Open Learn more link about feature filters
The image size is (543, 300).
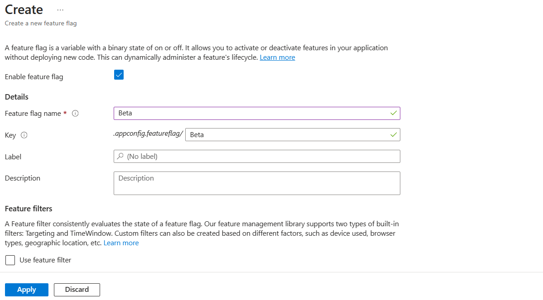pyautogui.click(x=121, y=243)
